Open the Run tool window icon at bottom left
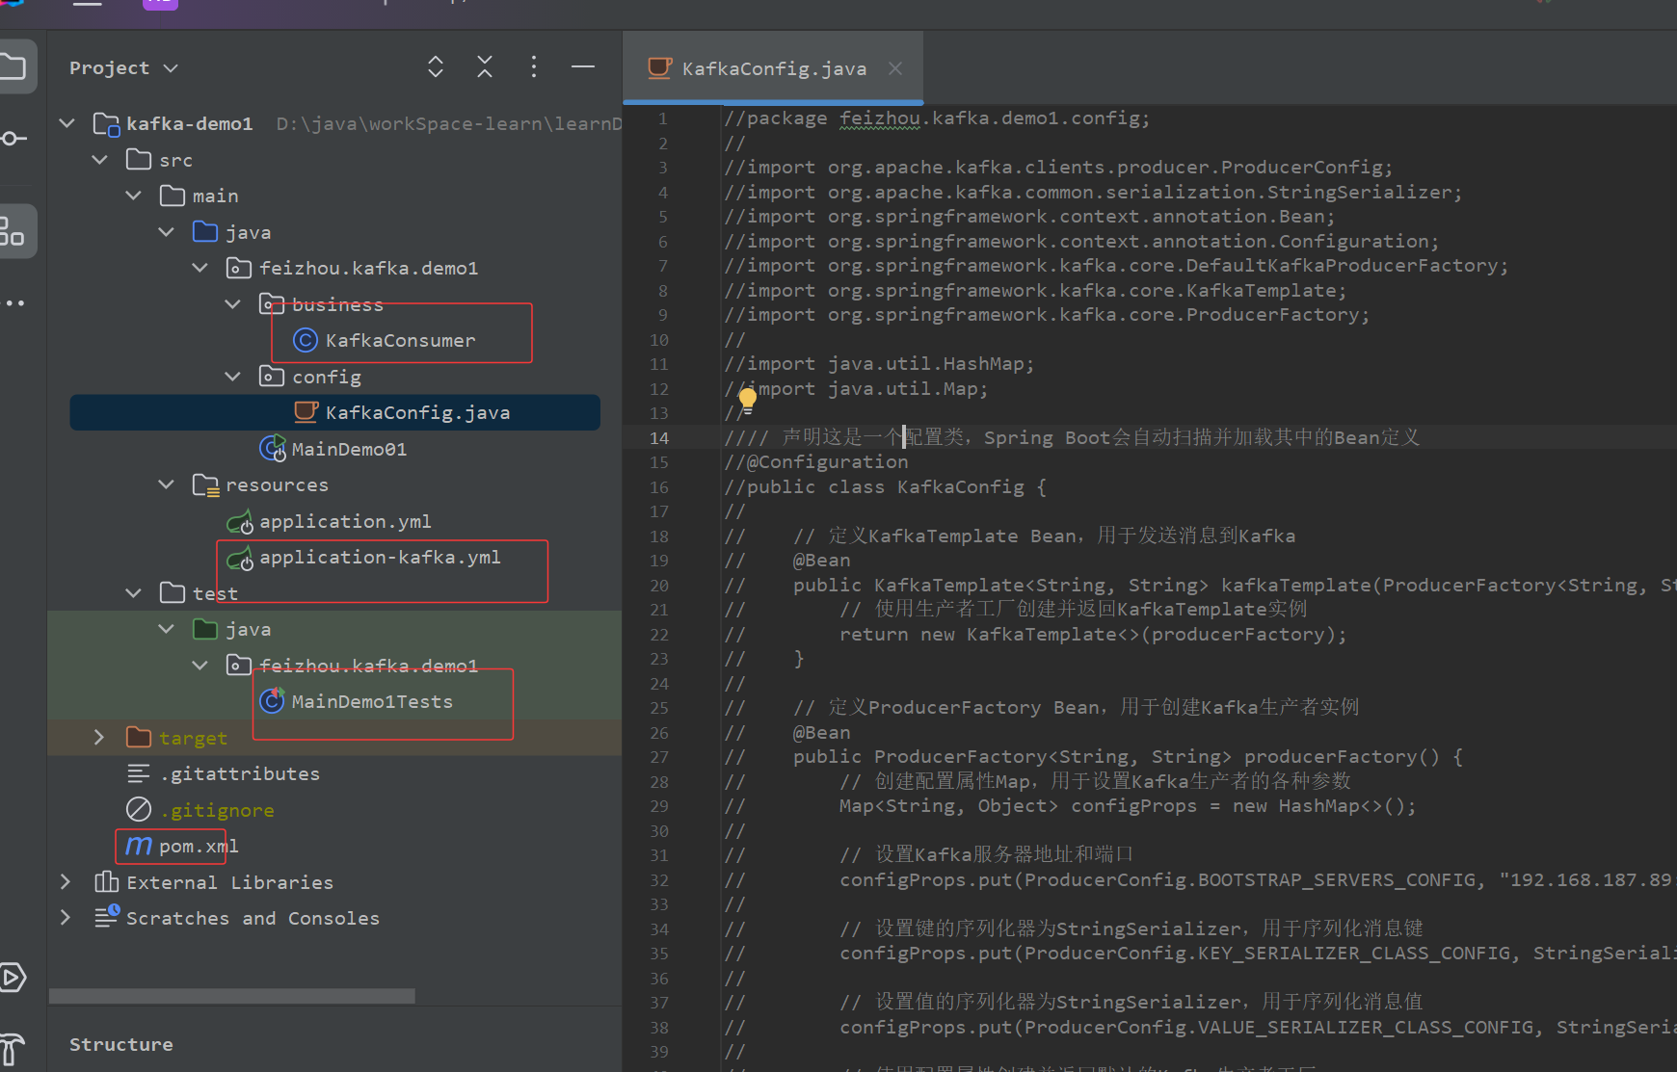Screen dimensions: 1677x1072 click(x=13, y=978)
